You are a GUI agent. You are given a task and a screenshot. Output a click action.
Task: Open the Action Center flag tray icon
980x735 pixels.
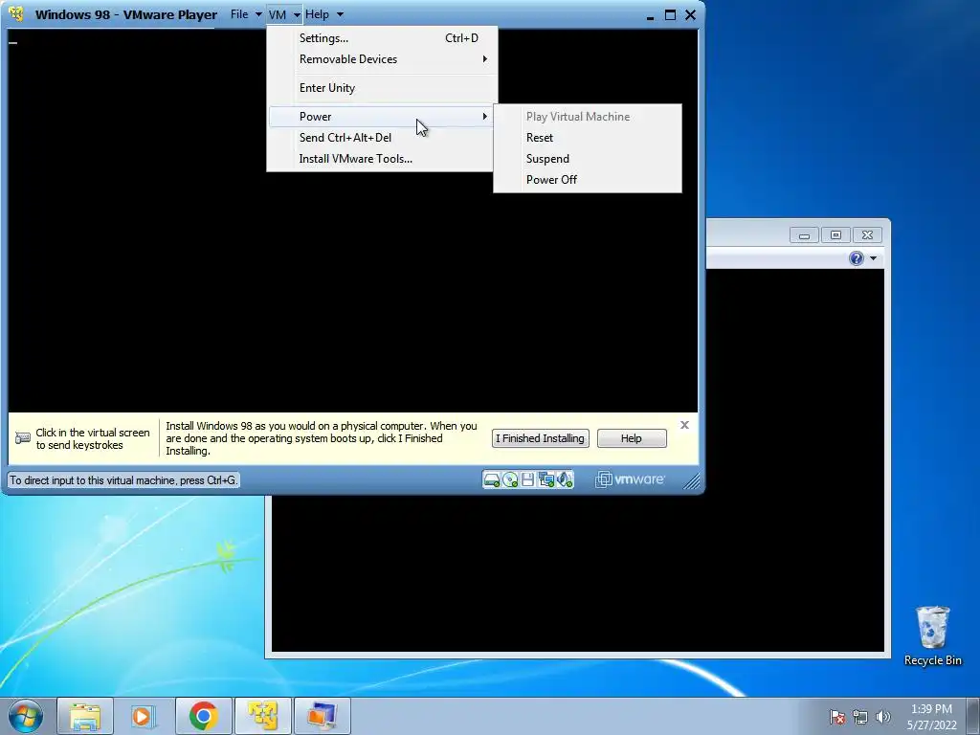pyautogui.click(x=836, y=717)
